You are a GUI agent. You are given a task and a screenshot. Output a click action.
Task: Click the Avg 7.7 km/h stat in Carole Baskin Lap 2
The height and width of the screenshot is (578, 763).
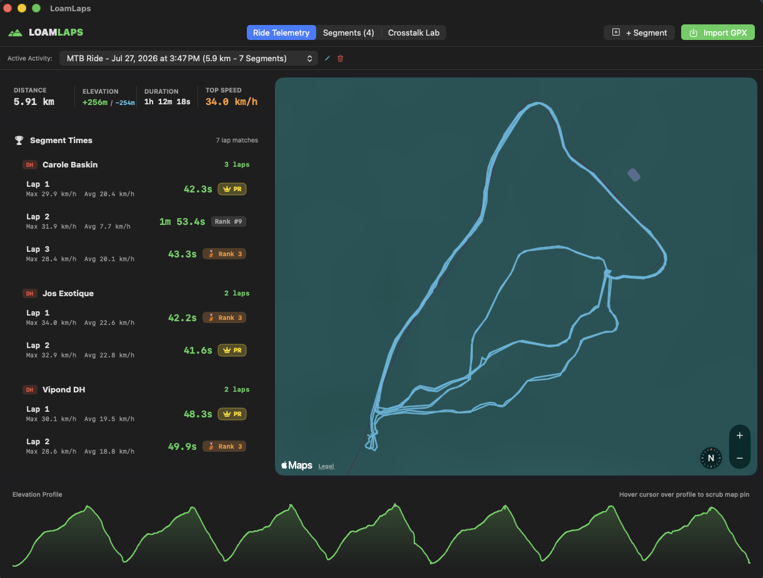[x=107, y=227]
